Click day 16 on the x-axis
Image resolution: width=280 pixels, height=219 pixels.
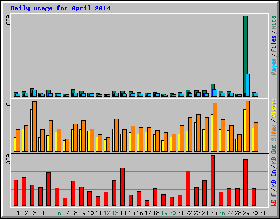[139, 213]
